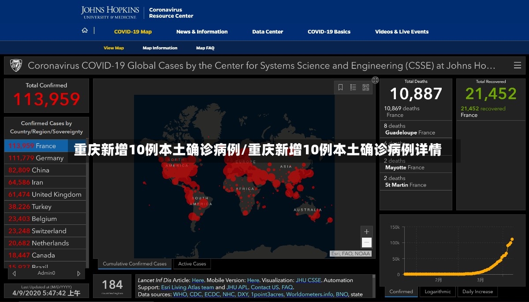This screenshot has width=529, height=302.
Task: Select 10,869 deaths France entry
Action: tap(416, 112)
